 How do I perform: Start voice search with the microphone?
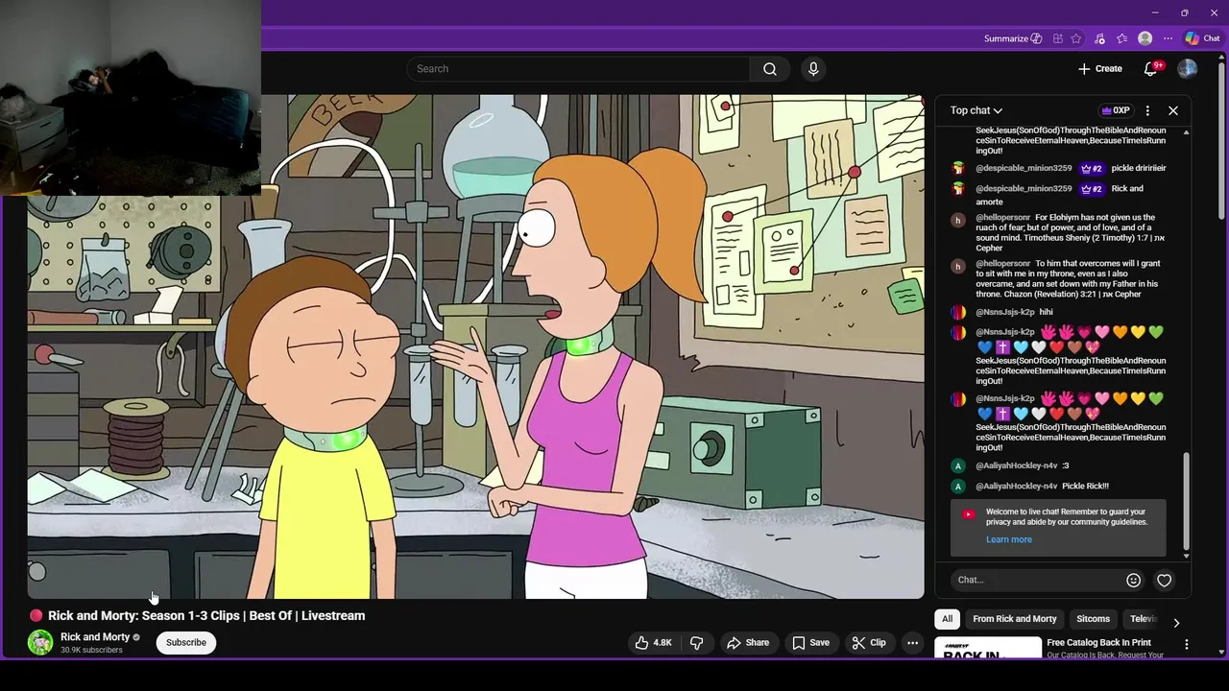(813, 69)
